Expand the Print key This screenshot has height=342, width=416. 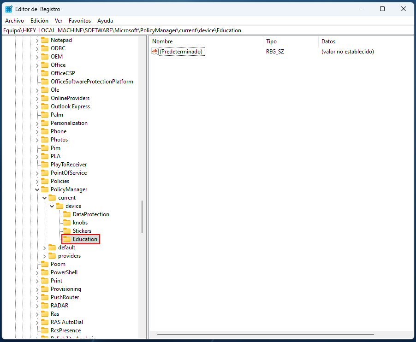click(37, 281)
